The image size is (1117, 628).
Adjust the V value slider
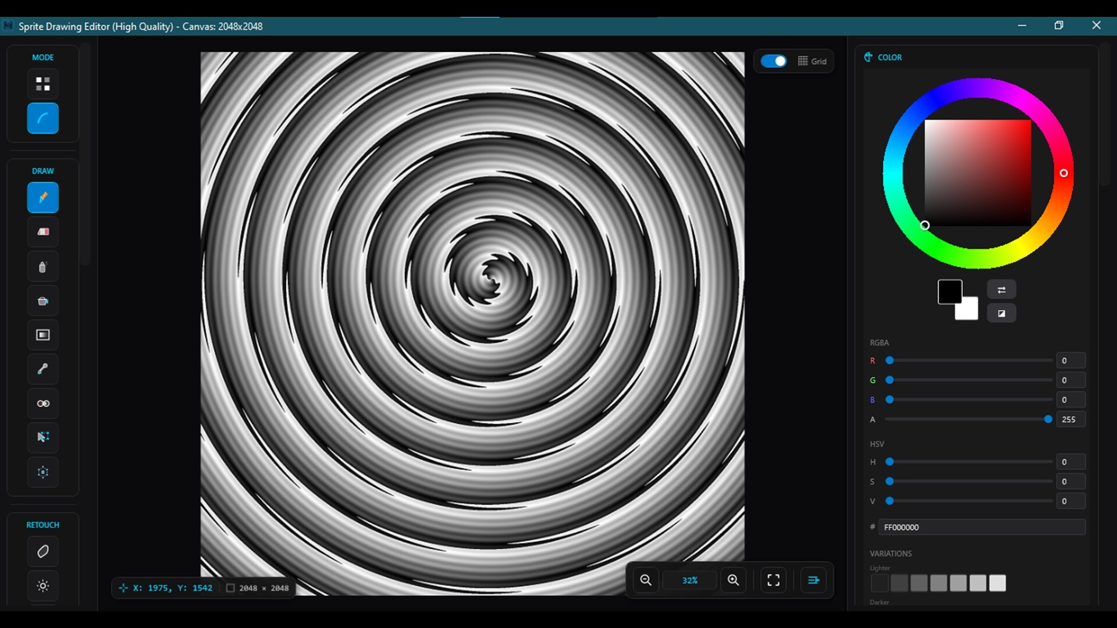pos(969,501)
